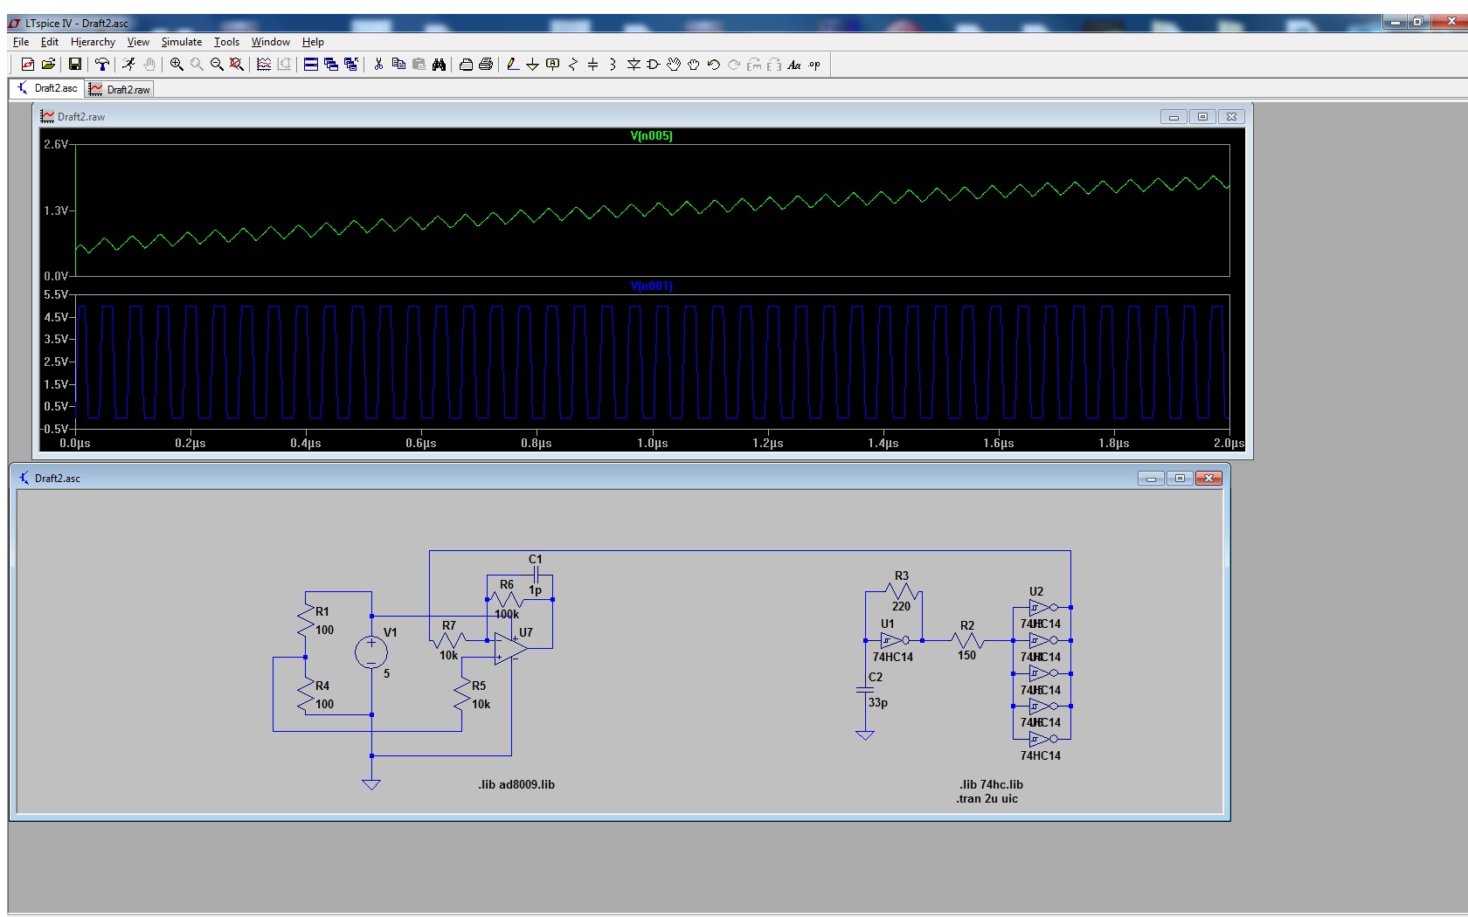
Task: Click the Run simulation icon
Action: tap(128, 64)
